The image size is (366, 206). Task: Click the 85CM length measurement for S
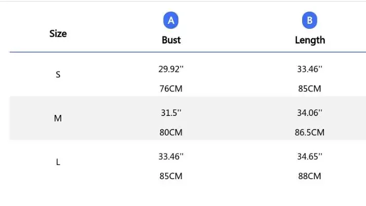coord(310,89)
